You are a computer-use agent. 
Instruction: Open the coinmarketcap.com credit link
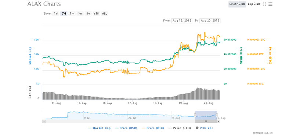263,133
